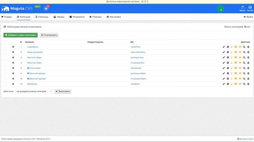Click the new version available banner
This screenshot has height=142, width=254.
pyautogui.click(x=127, y=2)
